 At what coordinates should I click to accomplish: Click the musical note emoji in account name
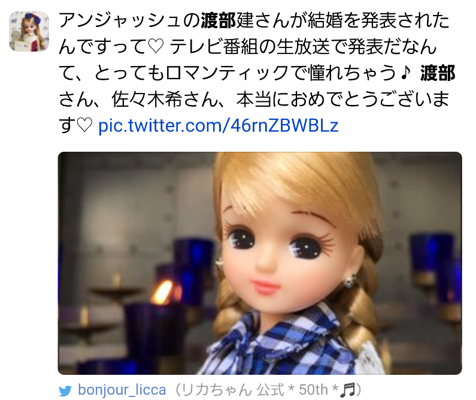[x=347, y=390]
